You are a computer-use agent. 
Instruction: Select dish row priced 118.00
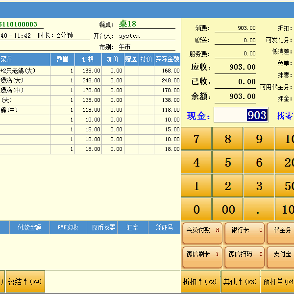(90, 110)
